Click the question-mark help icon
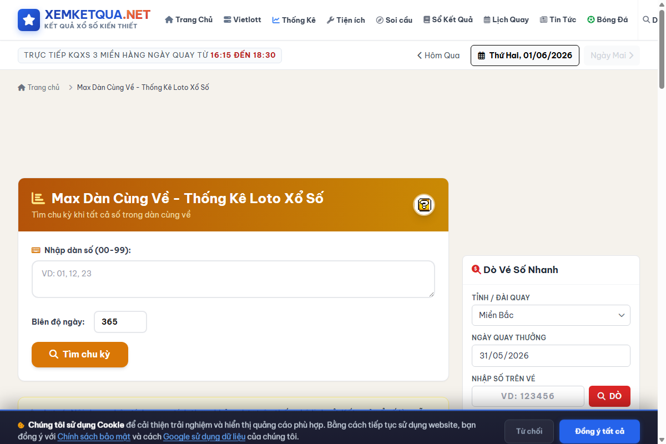Screen dimensions: 666x444 coord(424,205)
